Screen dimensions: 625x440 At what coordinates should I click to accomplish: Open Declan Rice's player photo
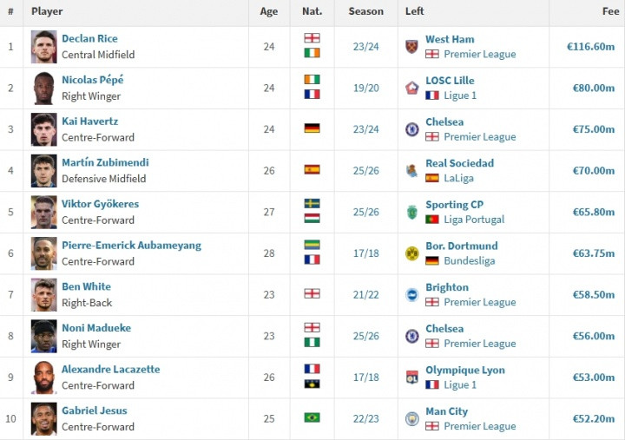point(44,47)
